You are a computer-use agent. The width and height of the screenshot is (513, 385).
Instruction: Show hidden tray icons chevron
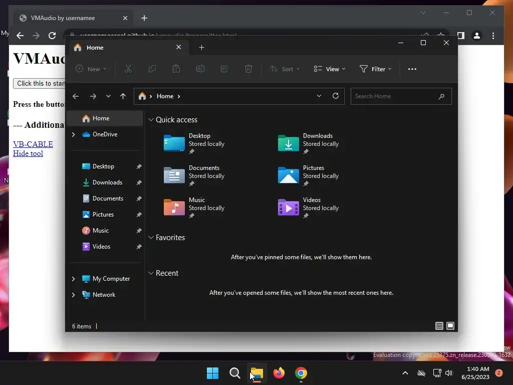(405, 373)
